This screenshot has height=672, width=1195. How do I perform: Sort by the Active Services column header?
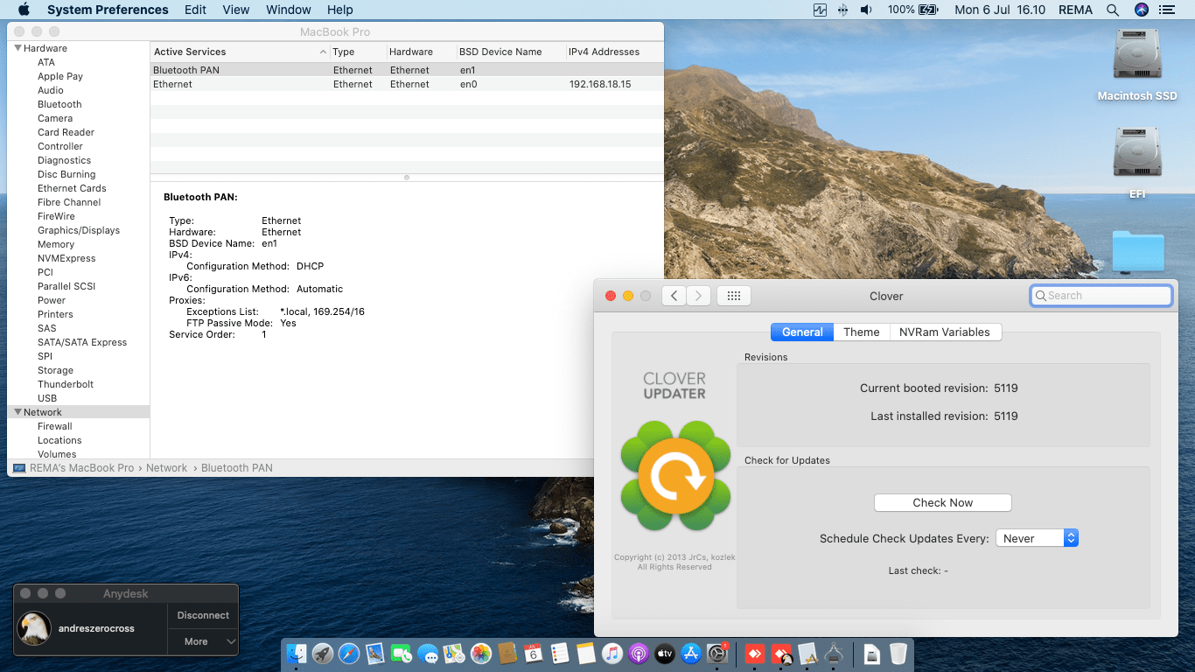[x=240, y=52]
